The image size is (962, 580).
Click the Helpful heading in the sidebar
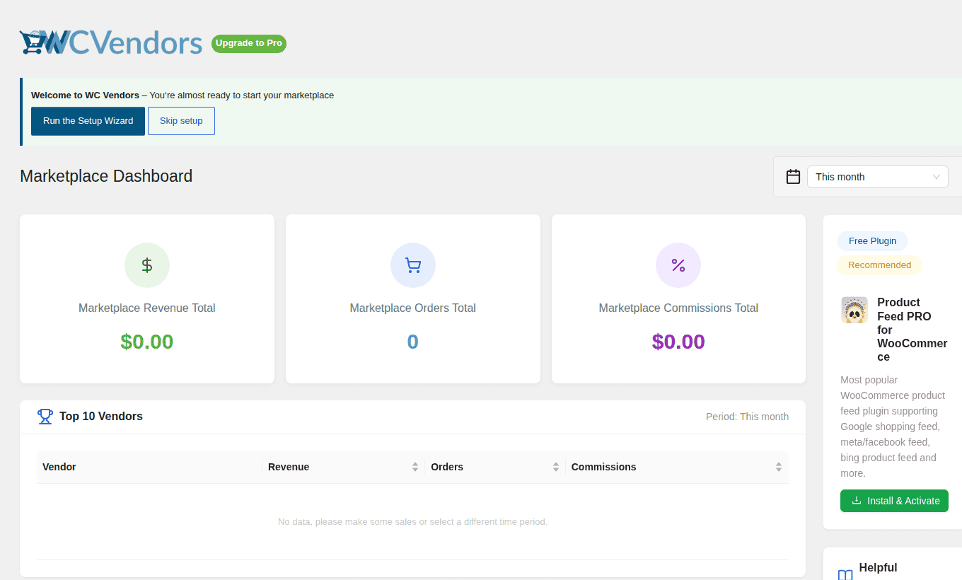[878, 568]
